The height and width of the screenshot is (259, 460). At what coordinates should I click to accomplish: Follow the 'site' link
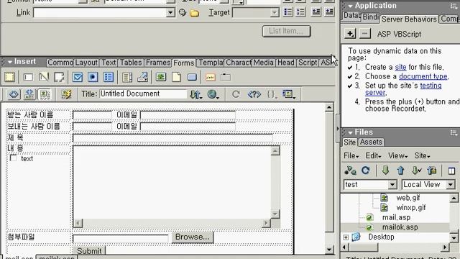(x=400, y=67)
